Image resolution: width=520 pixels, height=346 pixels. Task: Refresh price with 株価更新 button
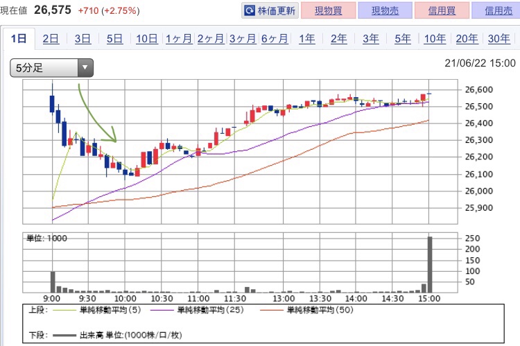[270, 10]
